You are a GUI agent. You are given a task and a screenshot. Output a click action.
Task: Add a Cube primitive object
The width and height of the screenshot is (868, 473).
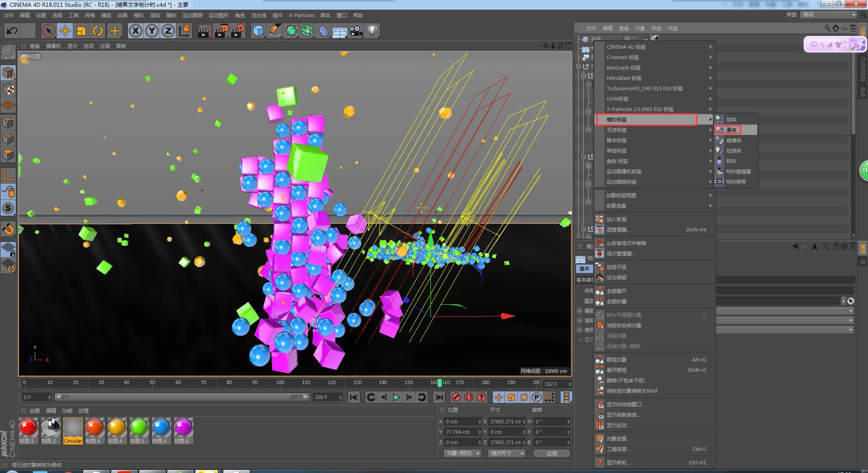click(258, 31)
